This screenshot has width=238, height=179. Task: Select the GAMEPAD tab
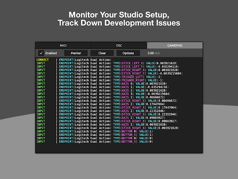pos(175,46)
